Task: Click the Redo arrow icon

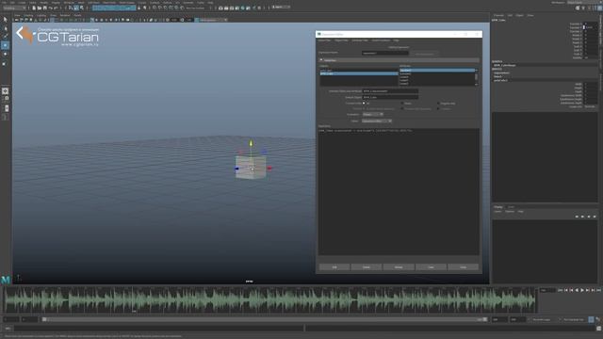Action: [56, 8]
